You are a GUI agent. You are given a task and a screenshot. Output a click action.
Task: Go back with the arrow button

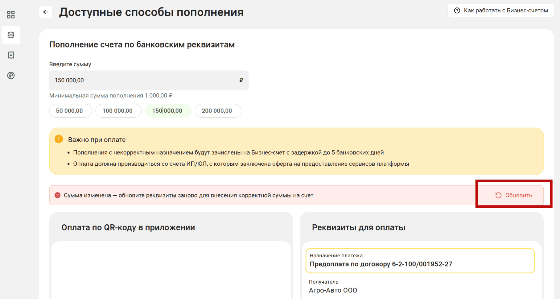tap(46, 12)
